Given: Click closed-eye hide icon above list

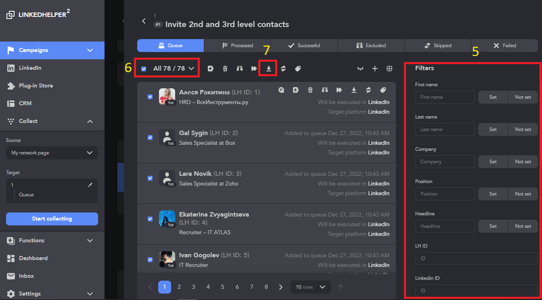Looking at the screenshot, I should click(360, 69).
